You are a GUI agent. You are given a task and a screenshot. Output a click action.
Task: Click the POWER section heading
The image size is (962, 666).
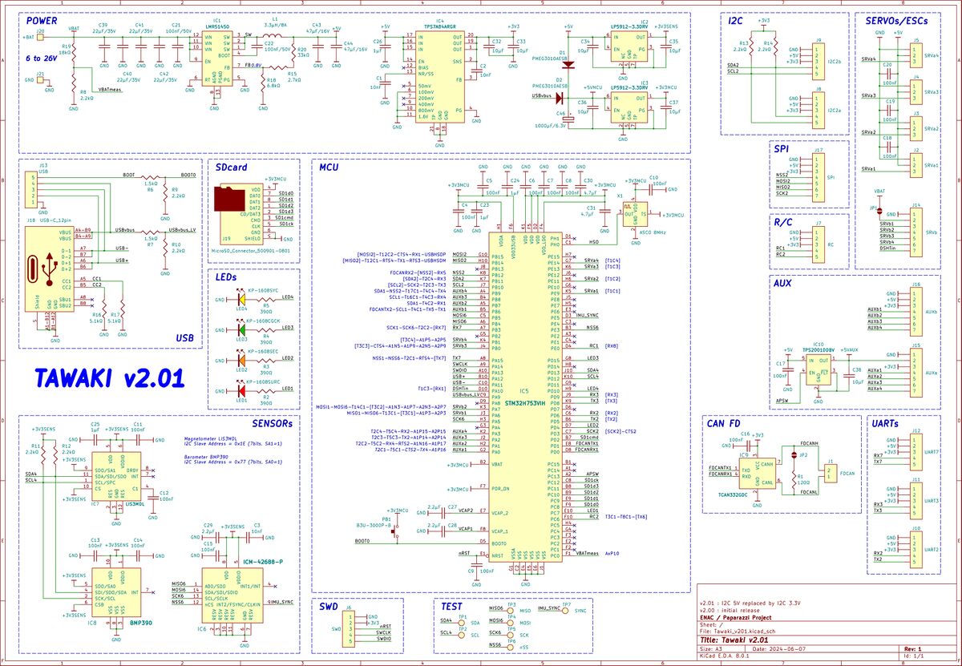click(x=41, y=21)
